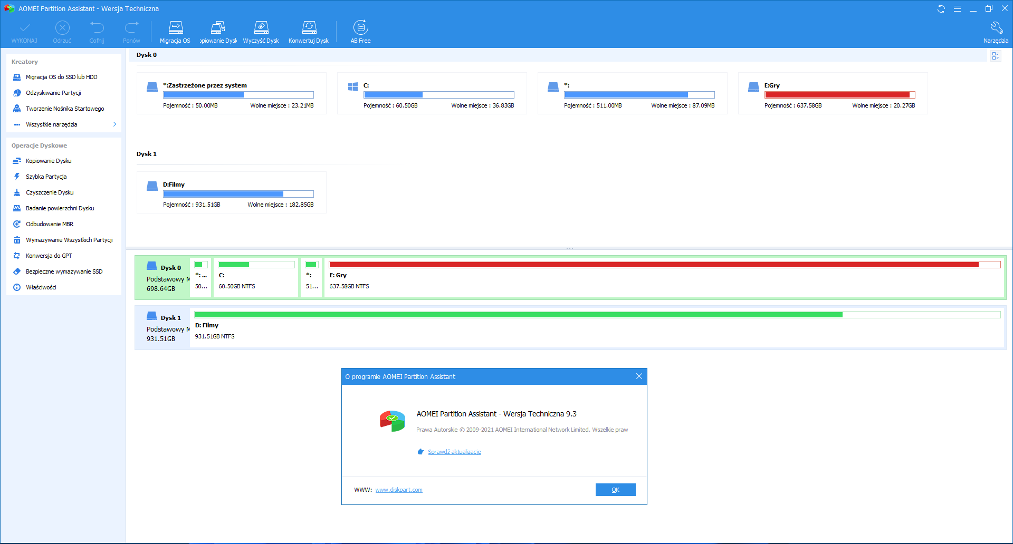Open the www.diskpart.com link

[x=399, y=490]
